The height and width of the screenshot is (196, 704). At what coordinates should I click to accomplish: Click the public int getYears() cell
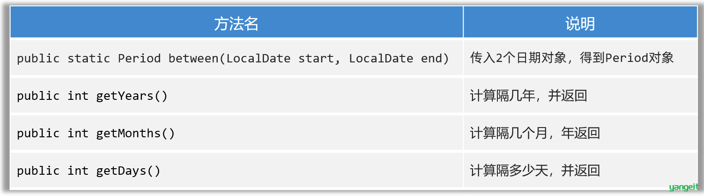click(236, 95)
